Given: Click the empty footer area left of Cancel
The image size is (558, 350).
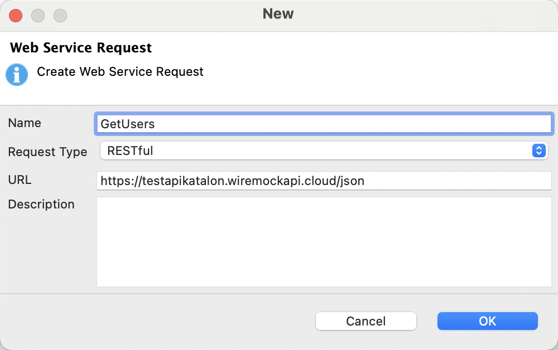Looking at the screenshot, I should point(156,321).
